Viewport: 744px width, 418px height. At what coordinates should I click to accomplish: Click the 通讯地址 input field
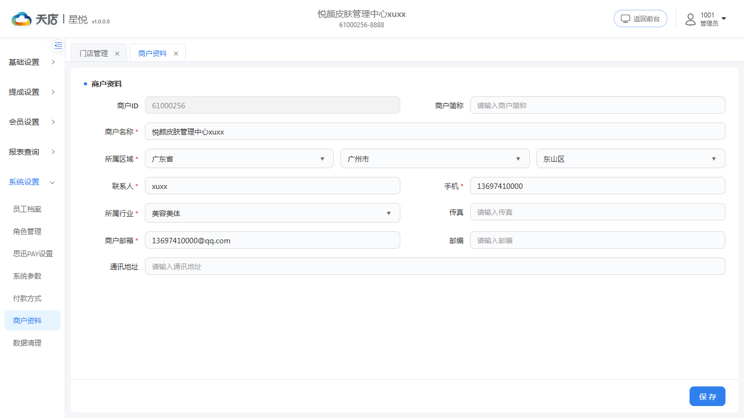tap(435, 266)
